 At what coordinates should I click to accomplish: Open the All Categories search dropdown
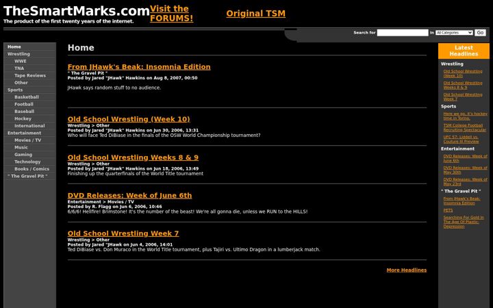click(454, 33)
